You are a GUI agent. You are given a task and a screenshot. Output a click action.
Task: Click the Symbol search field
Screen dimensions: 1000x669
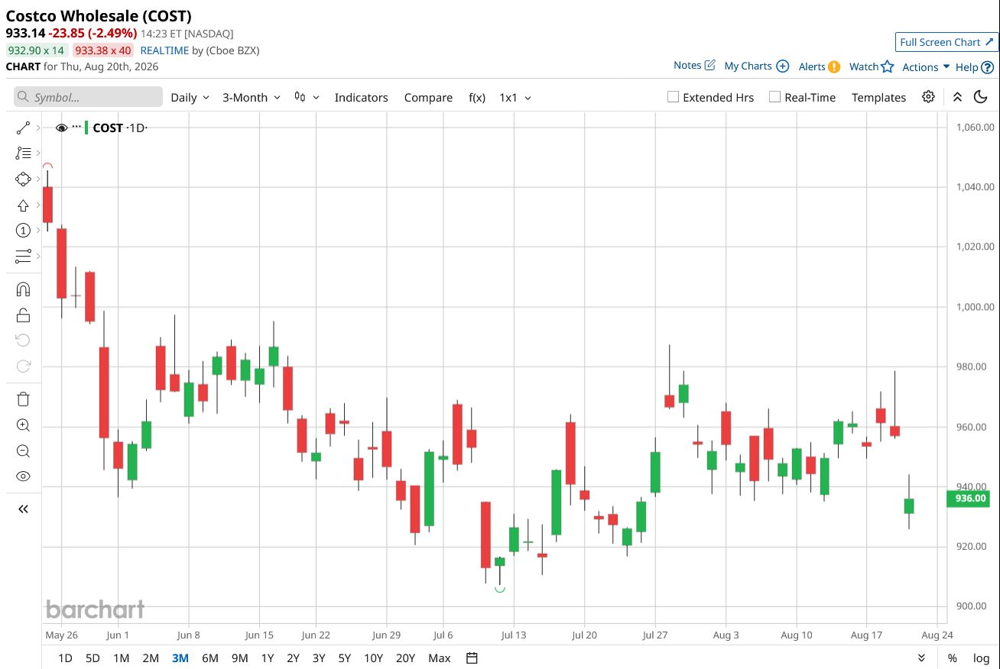(x=88, y=97)
